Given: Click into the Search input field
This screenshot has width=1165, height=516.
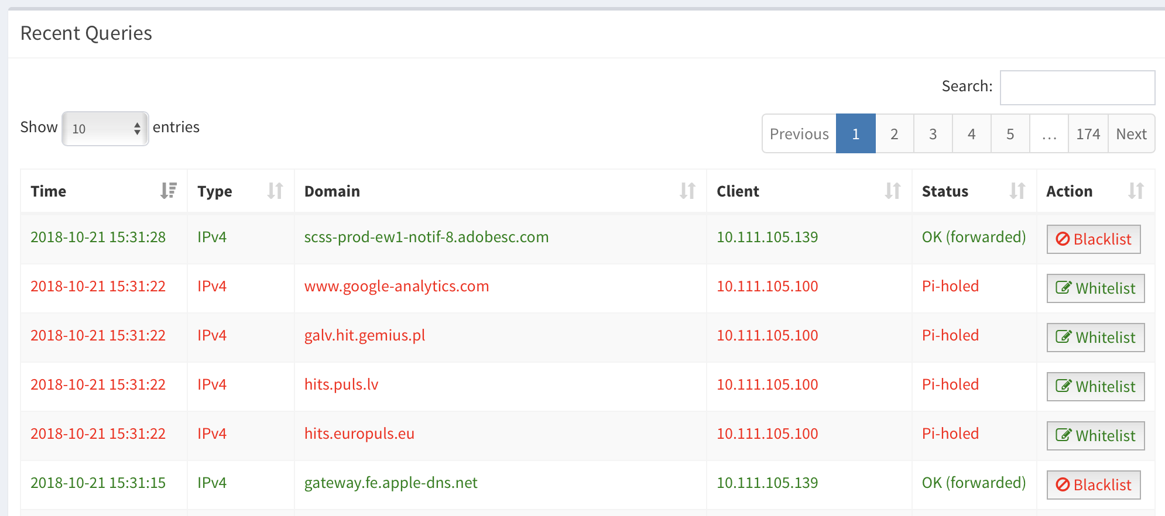Looking at the screenshot, I should [x=1077, y=87].
